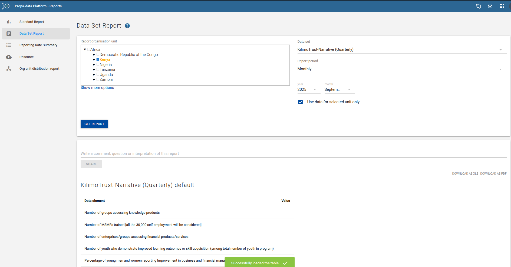This screenshot has height=267, width=511.
Task: Click the Resource cloud upload icon
Action: 9,57
